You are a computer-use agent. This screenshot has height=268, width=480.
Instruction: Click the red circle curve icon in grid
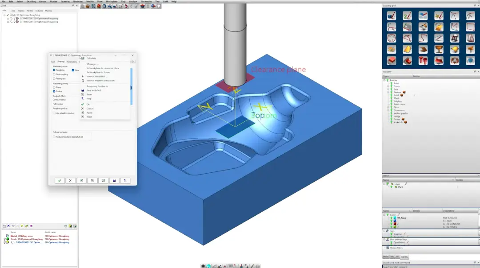tap(391, 38)
